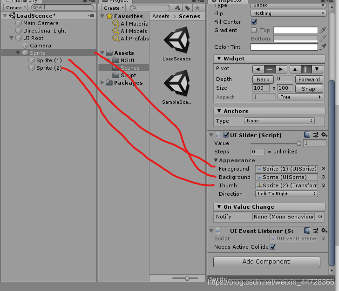339x291 pixels.
Task: Open the Flip dropdown set to Nothing
Action: [x=288, y=13]
